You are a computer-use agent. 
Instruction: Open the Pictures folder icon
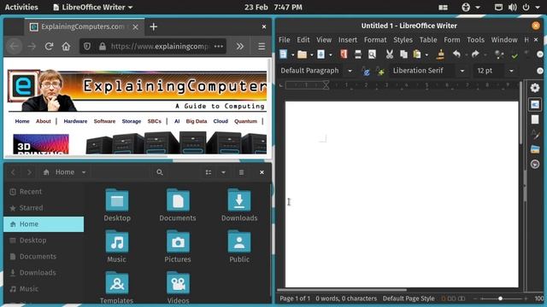pos(178,241)
